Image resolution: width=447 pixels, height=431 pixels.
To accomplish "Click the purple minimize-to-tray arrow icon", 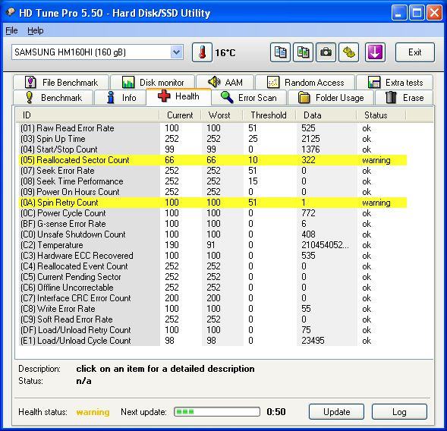I will click(x=375, y=52).
